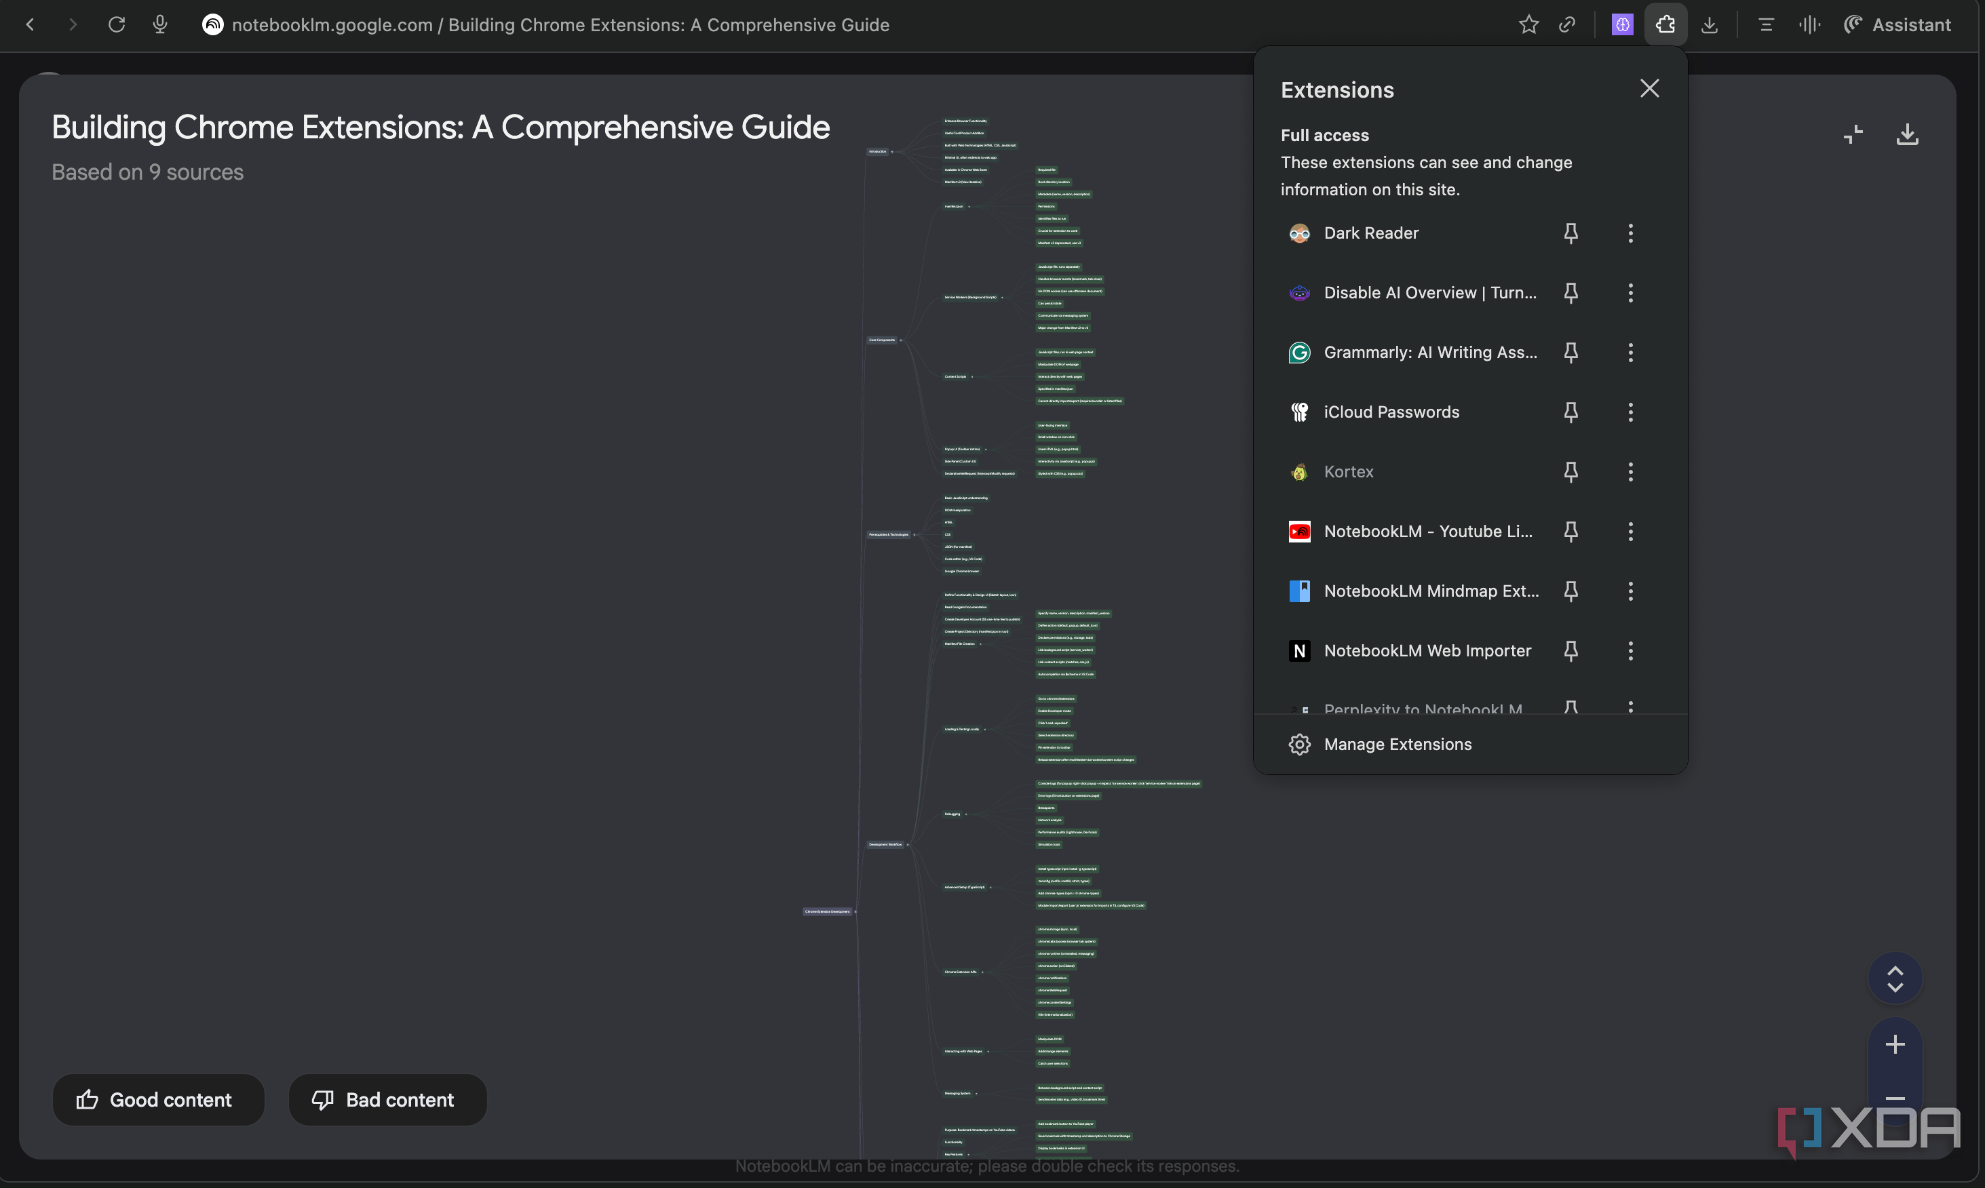Select Grammarly in the extensions list
The width and height of the screenshot is (1985, 1188).
coord(1413,352)
